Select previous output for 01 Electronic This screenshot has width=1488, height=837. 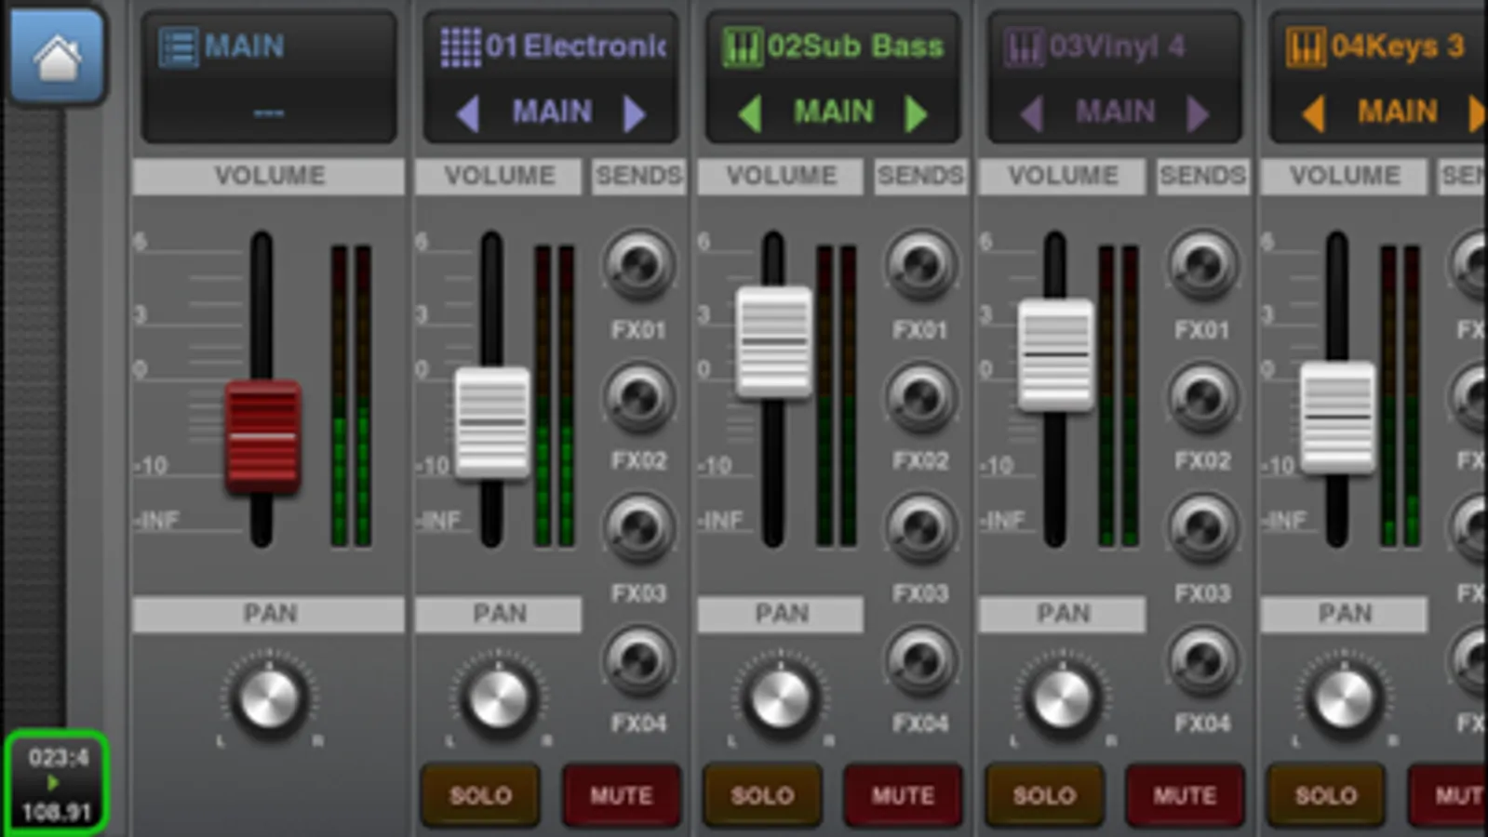pyautogui.click(x=468, y=113)
